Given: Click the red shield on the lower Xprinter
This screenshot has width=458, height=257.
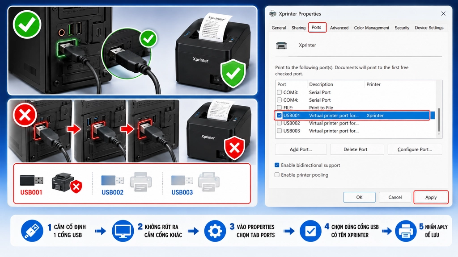Looking at the screenshot, I should pyautogui.click(x=234, y=148).
